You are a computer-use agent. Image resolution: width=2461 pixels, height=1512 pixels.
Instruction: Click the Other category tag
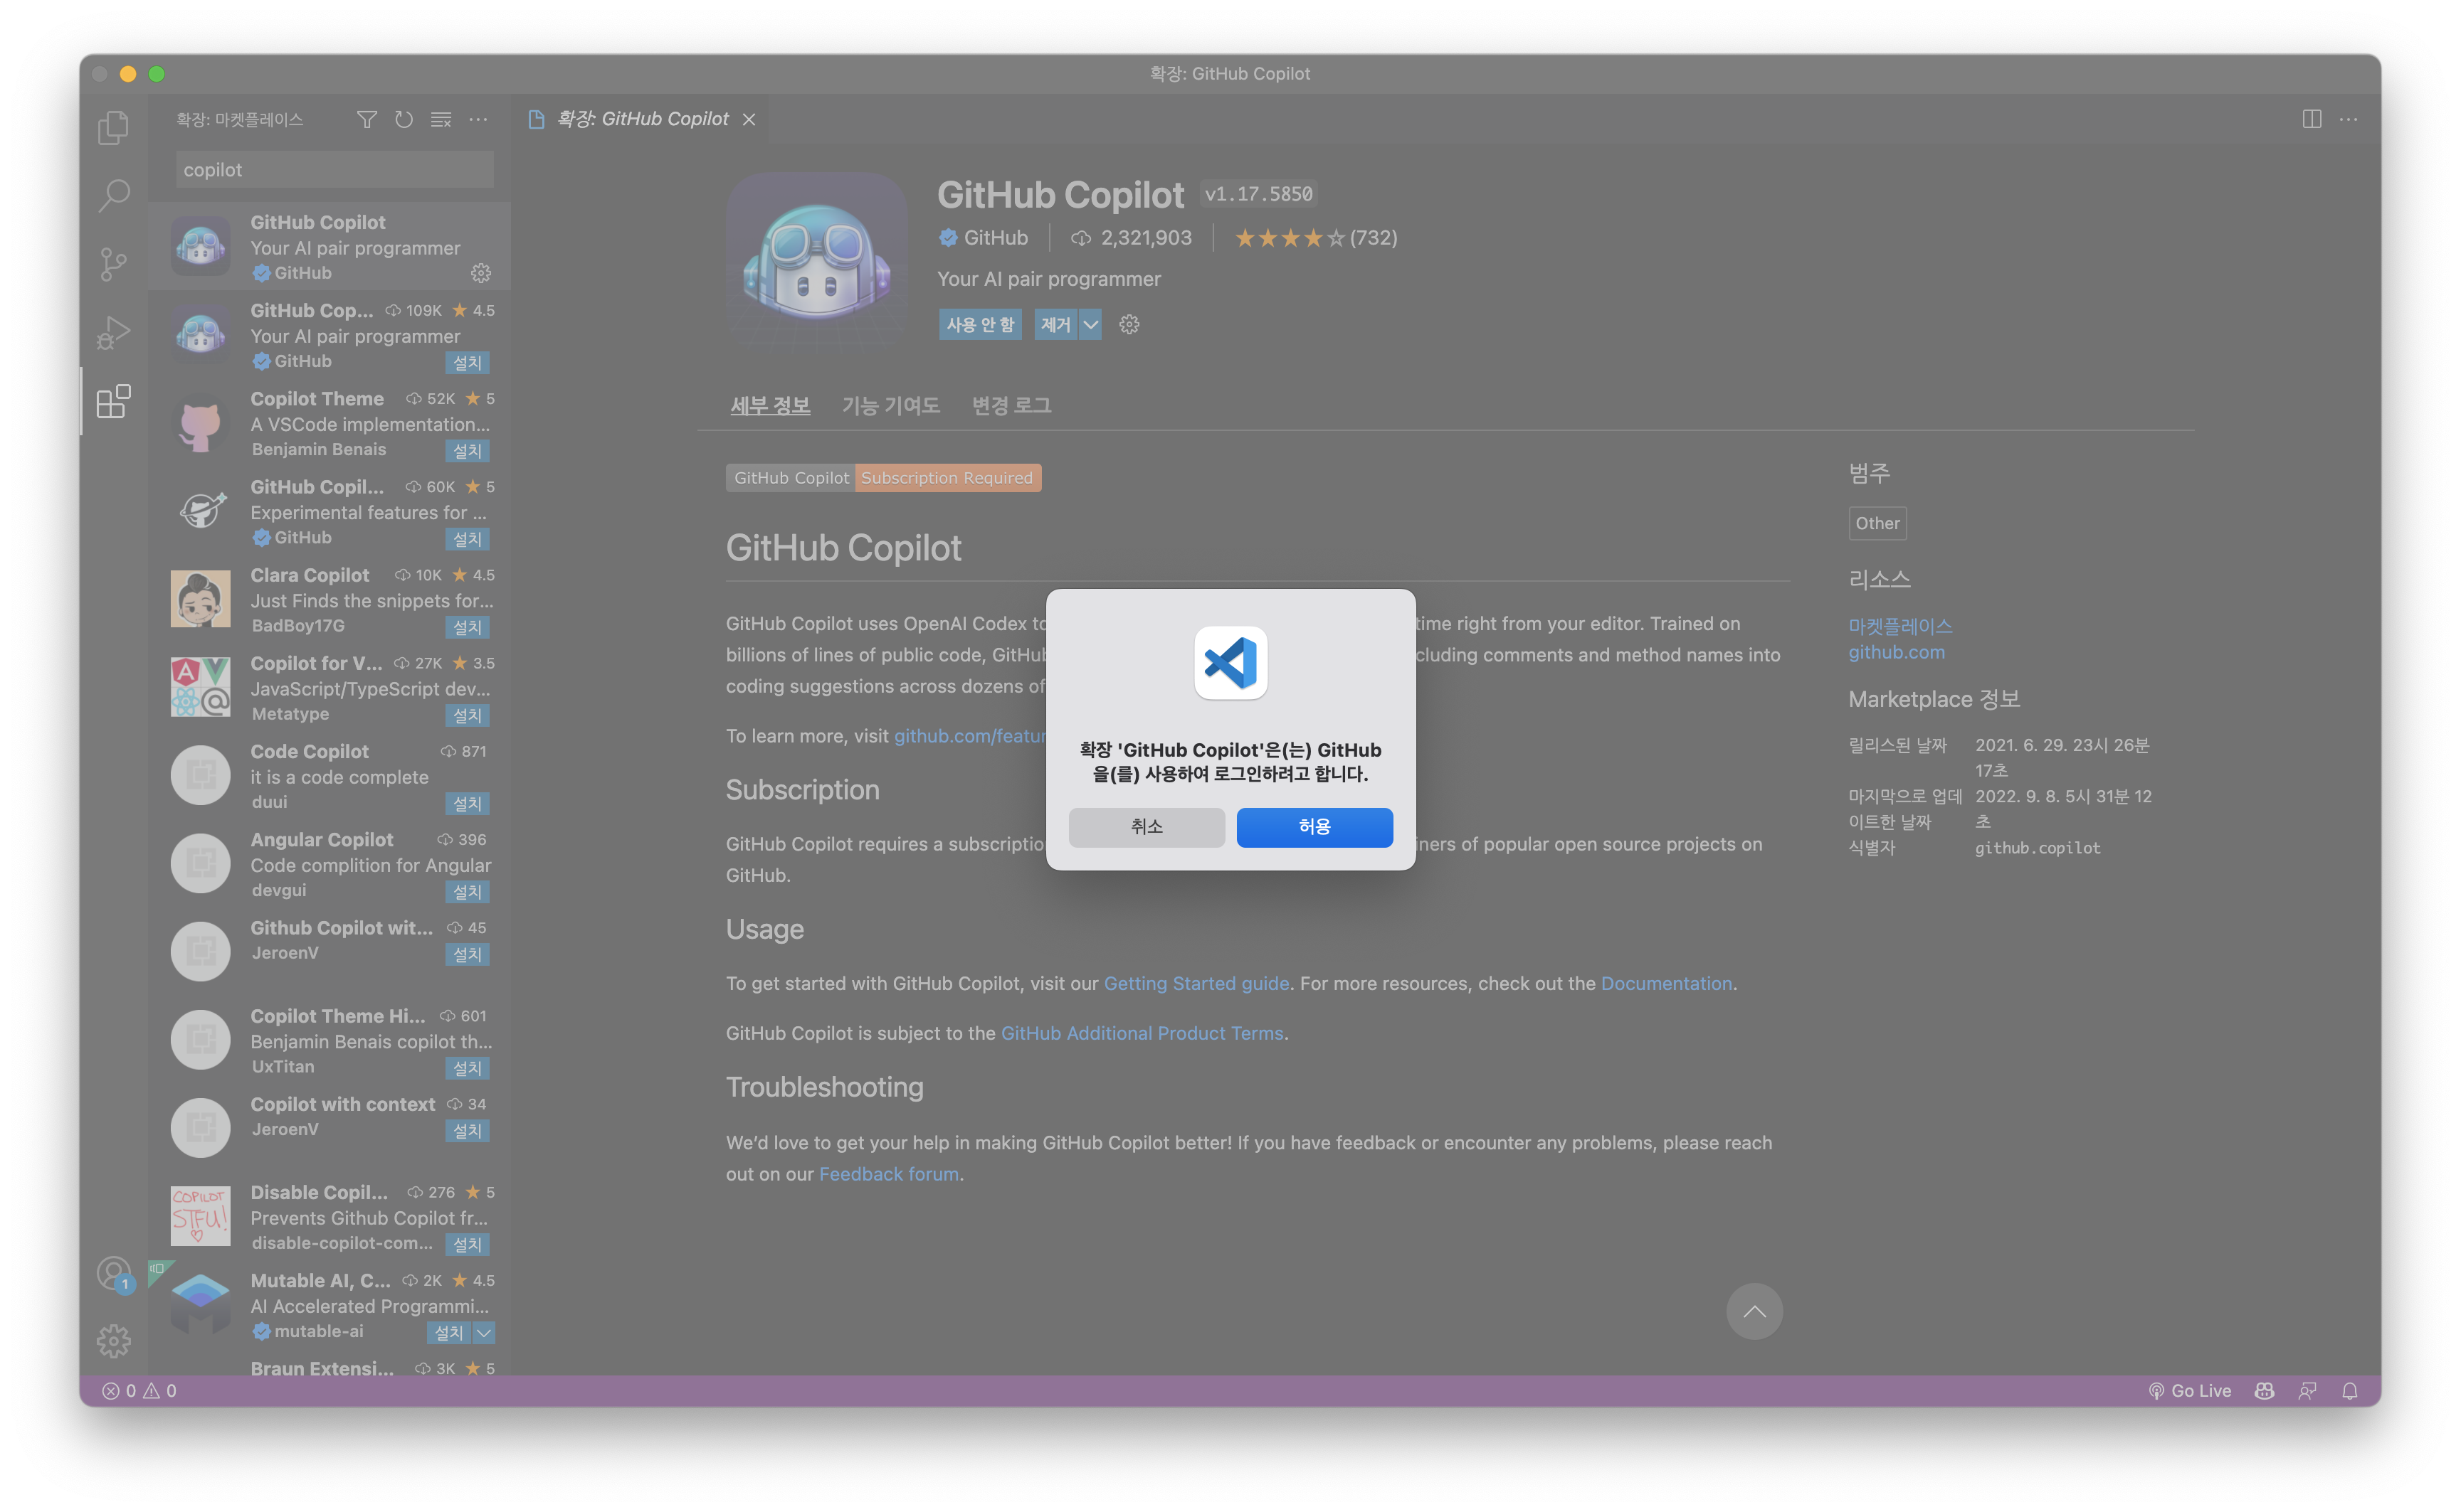click(x=1877, y=523)
